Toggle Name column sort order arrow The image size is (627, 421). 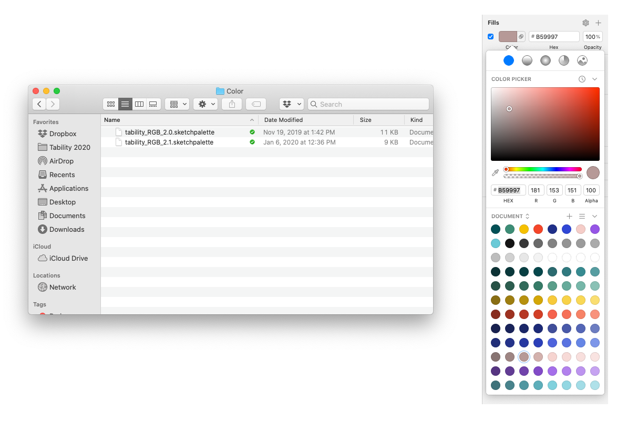[x=252, y=120]
